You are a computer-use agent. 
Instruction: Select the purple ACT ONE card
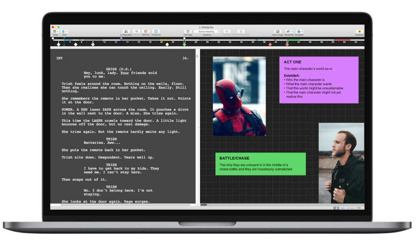click(x=319, y=80)
